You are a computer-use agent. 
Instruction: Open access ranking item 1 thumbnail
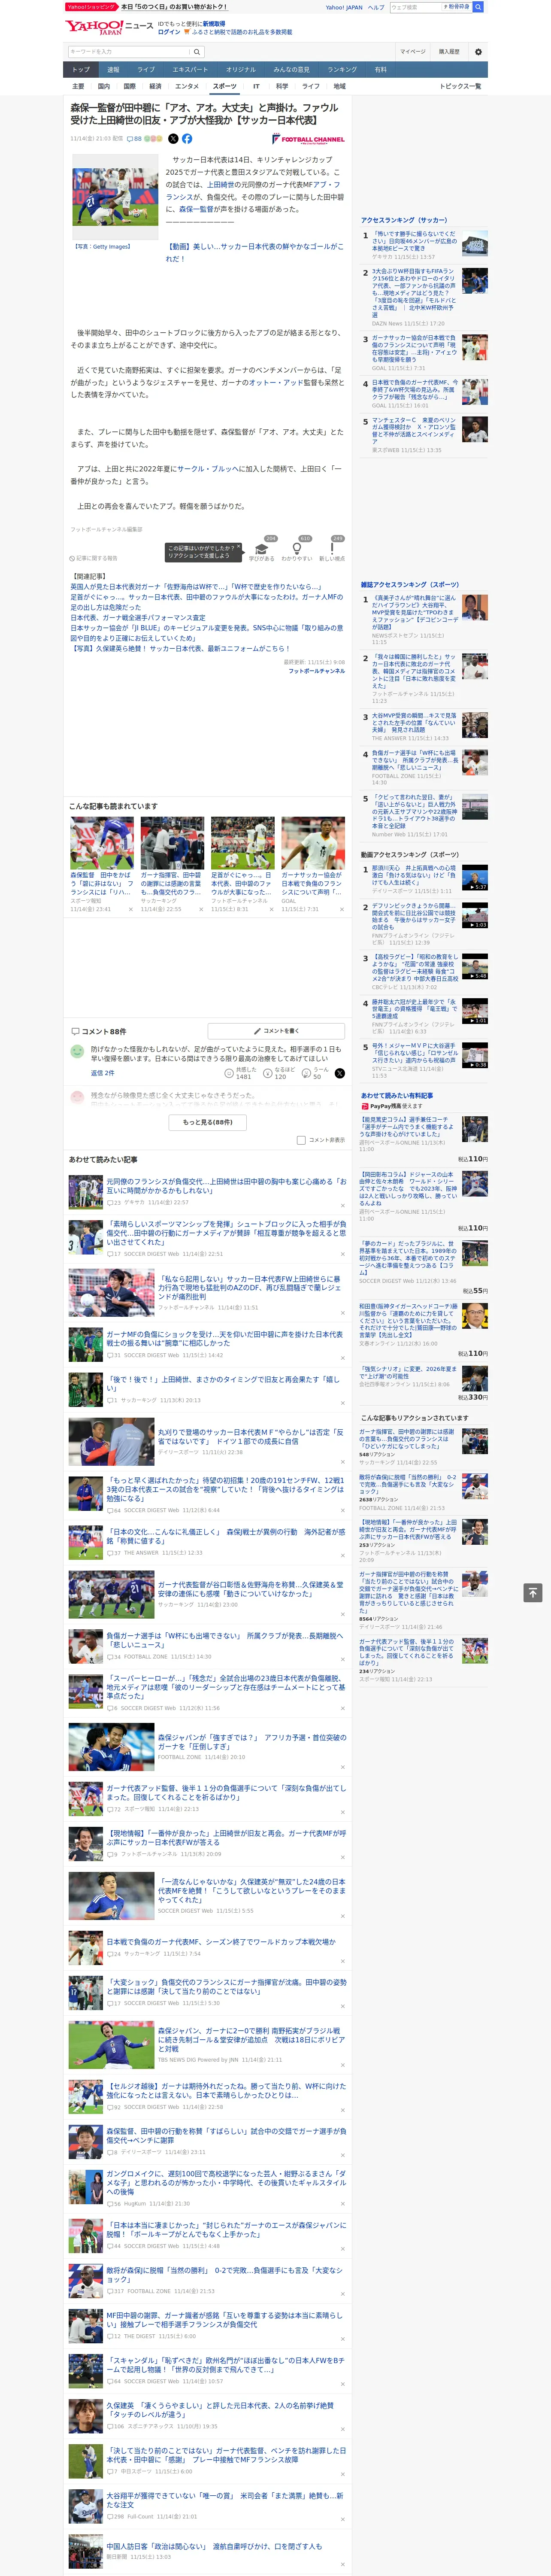(x=475, y=243)
